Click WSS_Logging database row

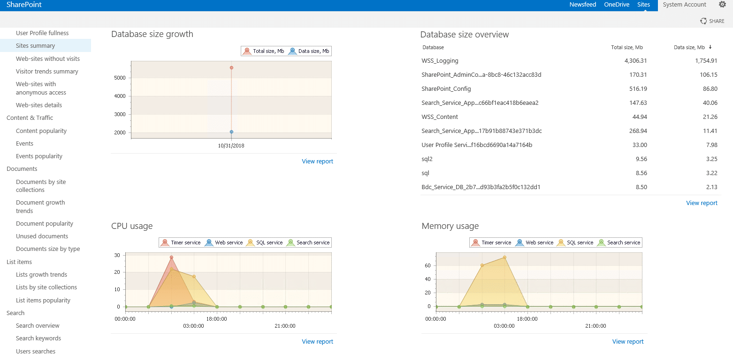[569, 61]
